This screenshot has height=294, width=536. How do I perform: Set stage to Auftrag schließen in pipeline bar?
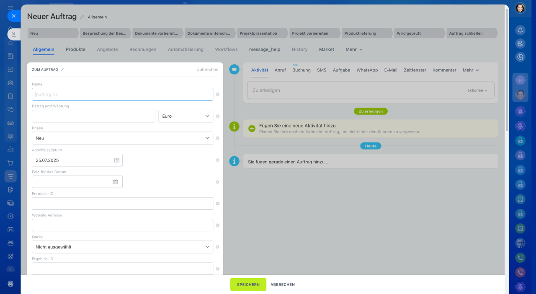tap(472, 33)
